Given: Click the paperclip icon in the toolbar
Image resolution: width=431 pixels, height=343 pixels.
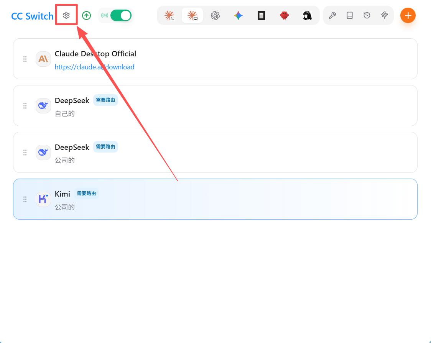Looking at the screenshot, I should 384,15.
